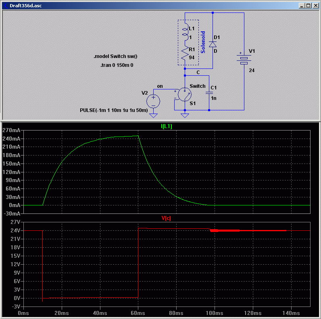Select the V1 battery symbol
The height and width of the screenshot is (319, 321).
coord(244,60)
